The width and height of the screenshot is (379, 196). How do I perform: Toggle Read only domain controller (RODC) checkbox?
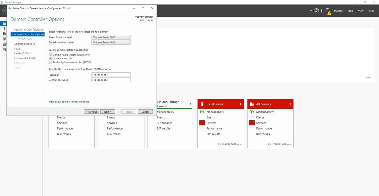(x=50, y=62)
